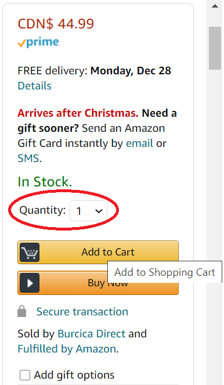Image resolution: width=224 pixels, height=385 pixels.
Task: Click the vertical scrollbar thumb
Action: pos(215,48)
